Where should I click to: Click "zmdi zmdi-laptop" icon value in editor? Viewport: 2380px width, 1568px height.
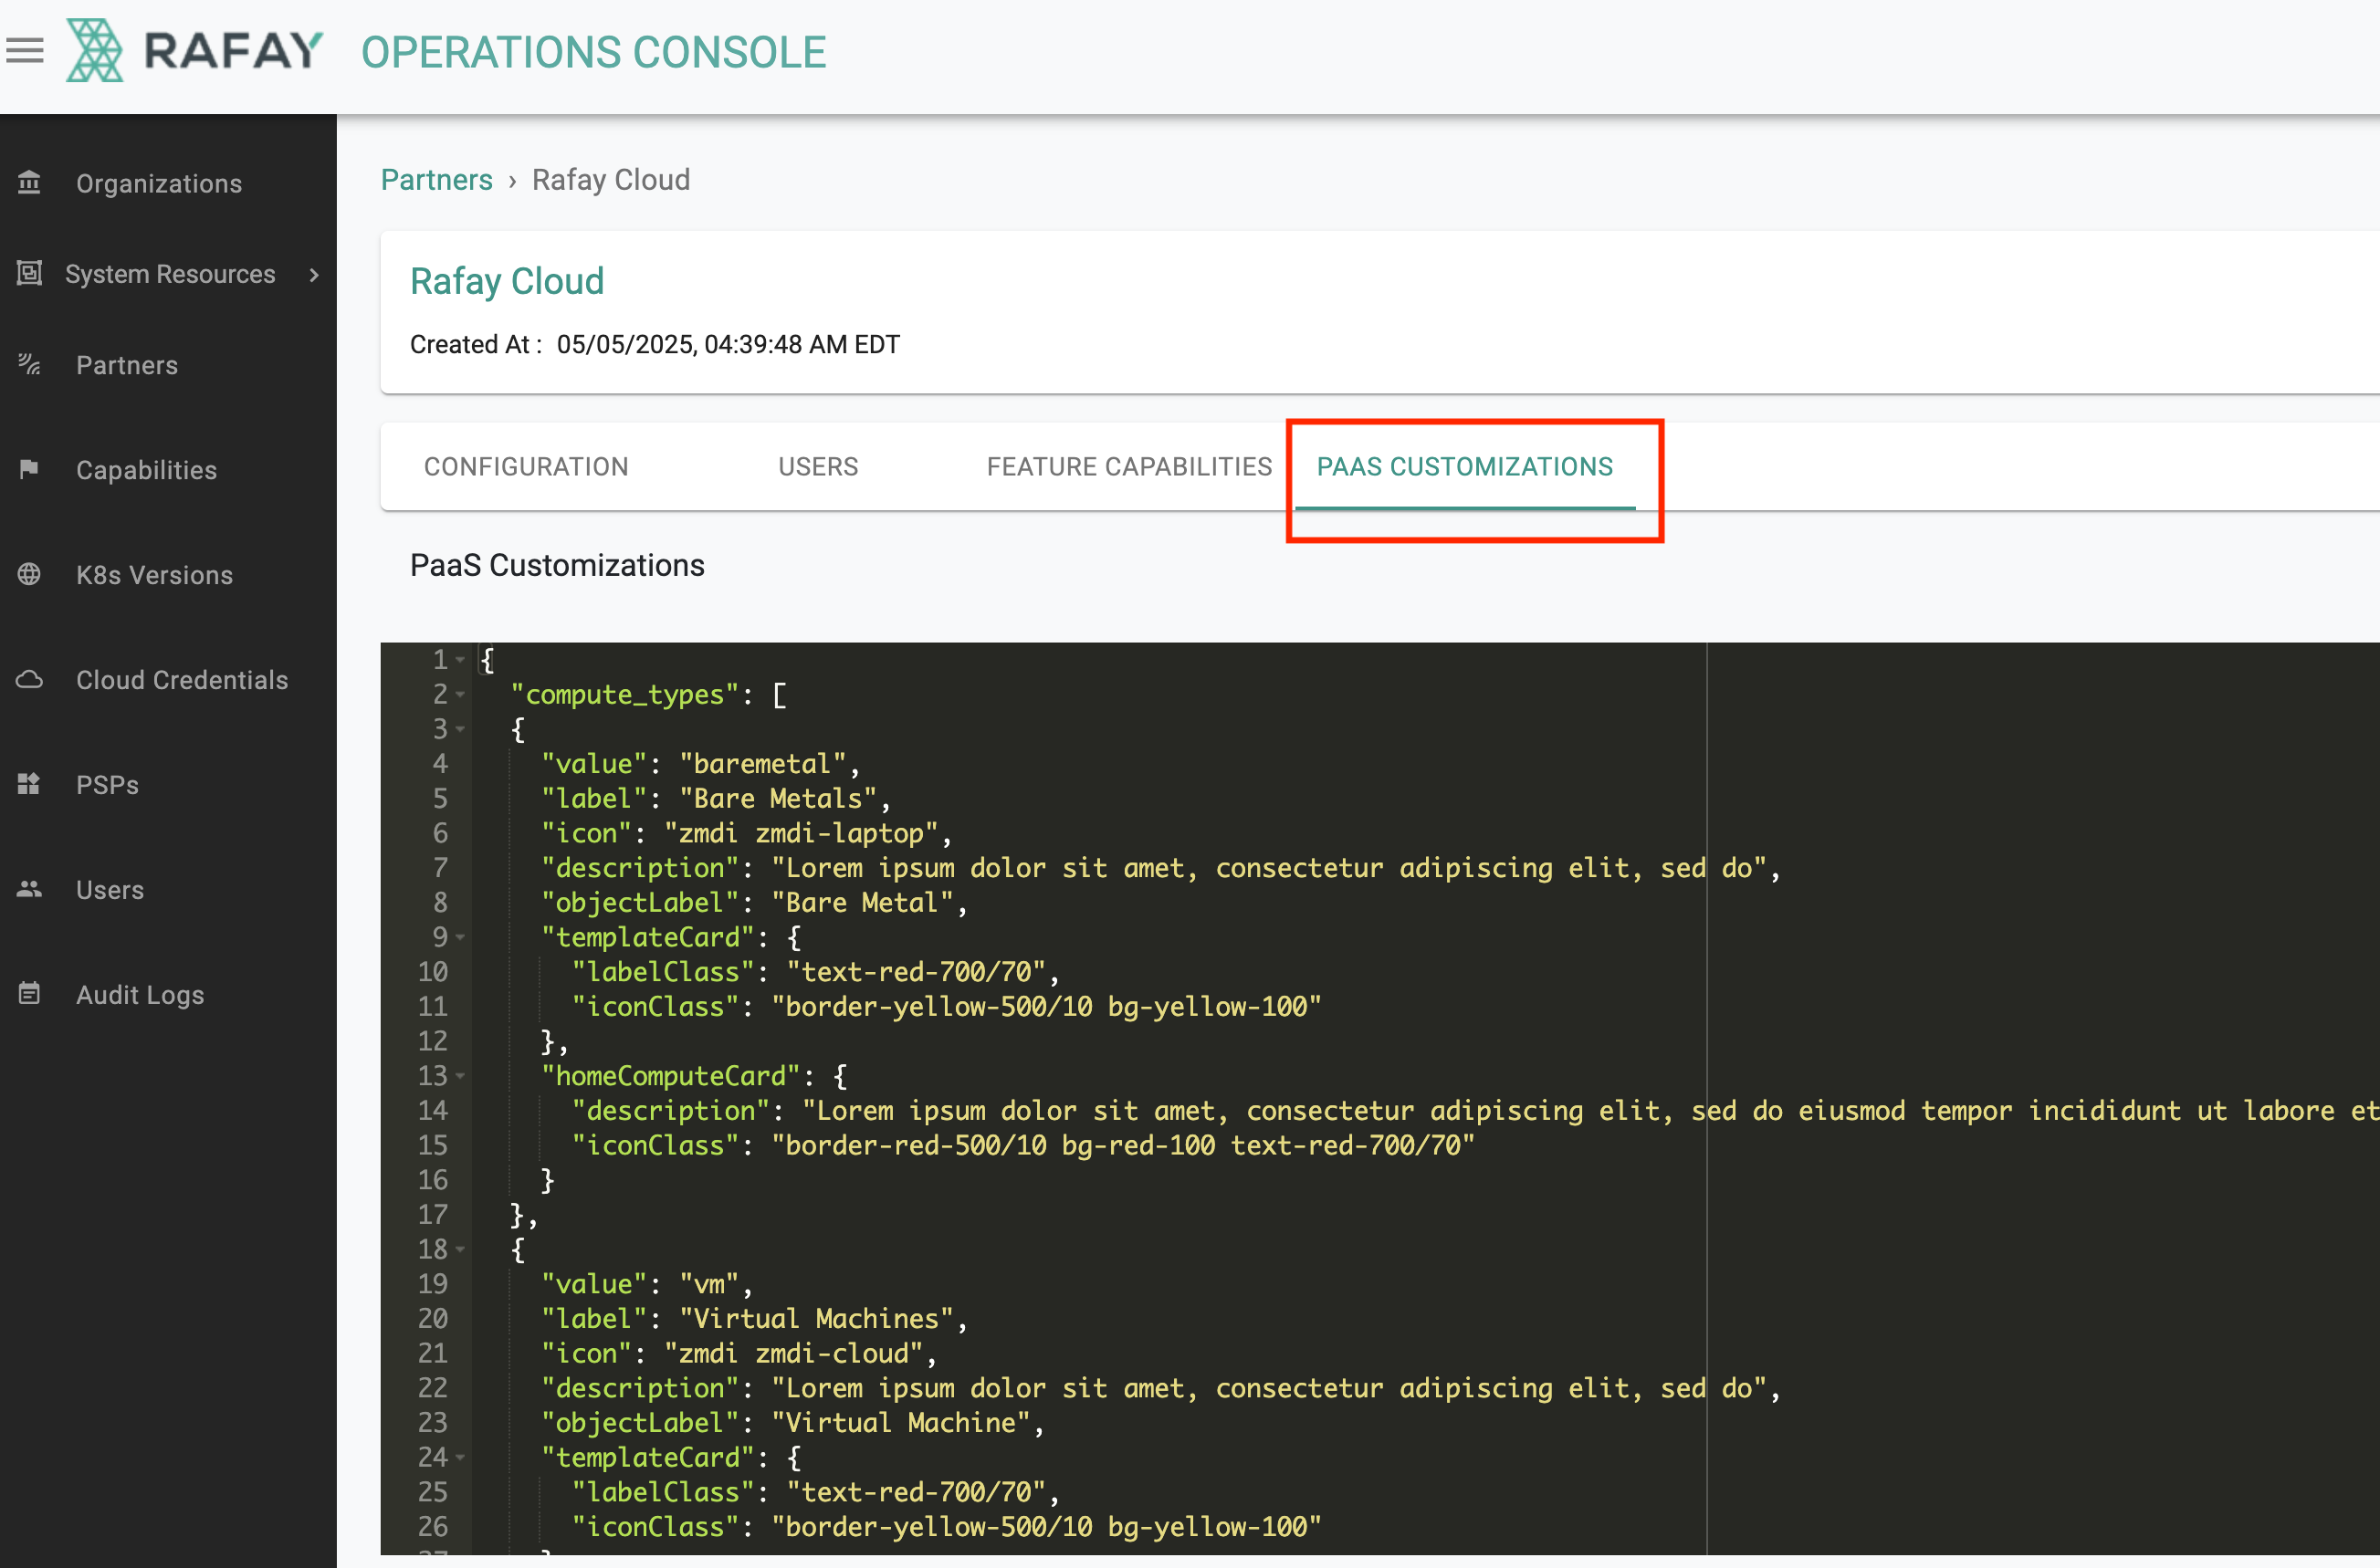tap(801, 833)
